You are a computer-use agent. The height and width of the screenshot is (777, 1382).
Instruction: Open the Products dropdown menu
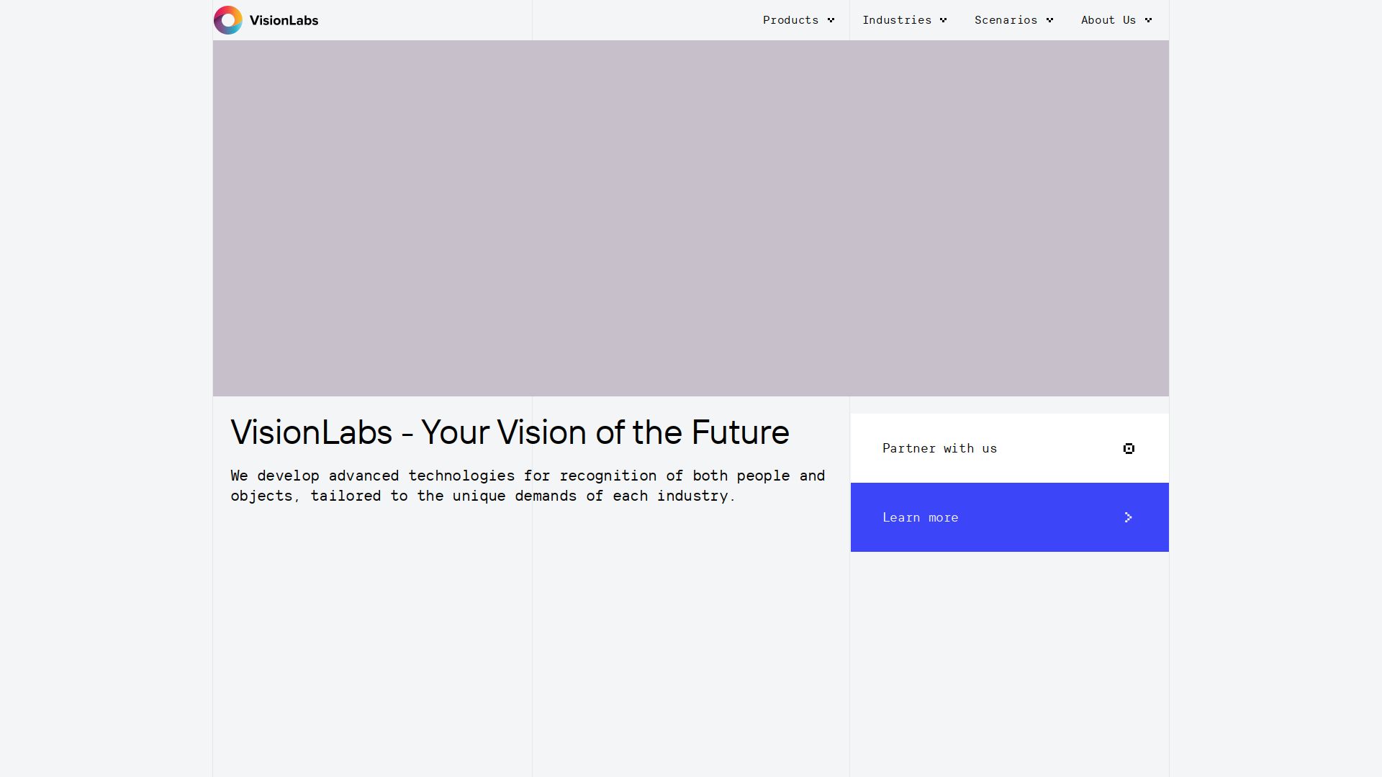point(790,20)
